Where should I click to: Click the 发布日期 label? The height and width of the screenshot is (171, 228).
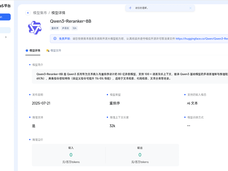(38, 95)
